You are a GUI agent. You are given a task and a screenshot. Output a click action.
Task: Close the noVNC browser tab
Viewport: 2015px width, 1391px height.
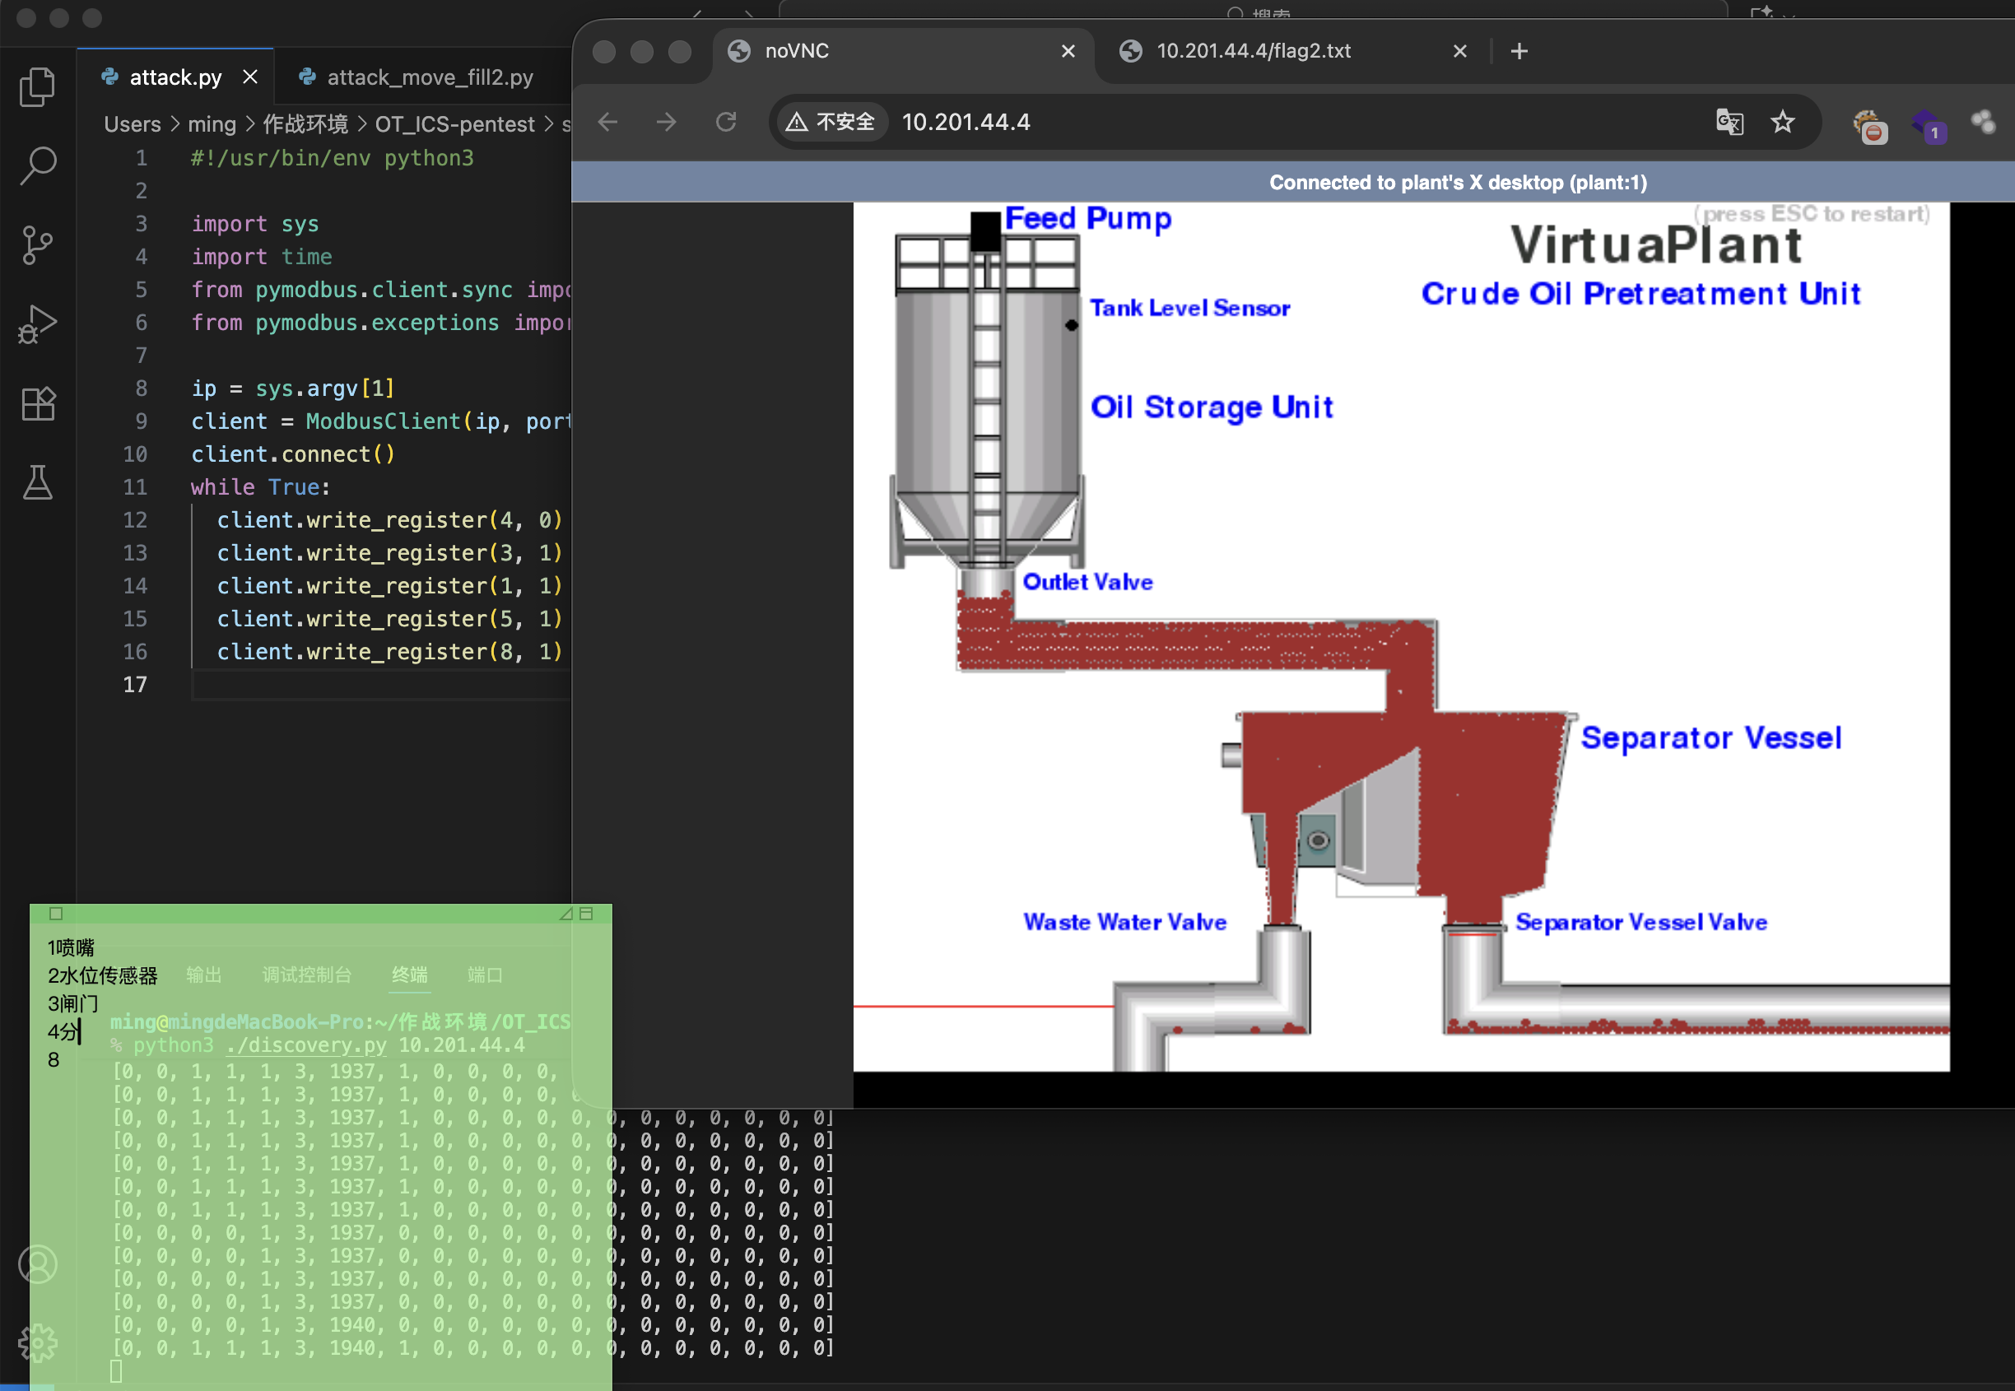coord(1068,51)
